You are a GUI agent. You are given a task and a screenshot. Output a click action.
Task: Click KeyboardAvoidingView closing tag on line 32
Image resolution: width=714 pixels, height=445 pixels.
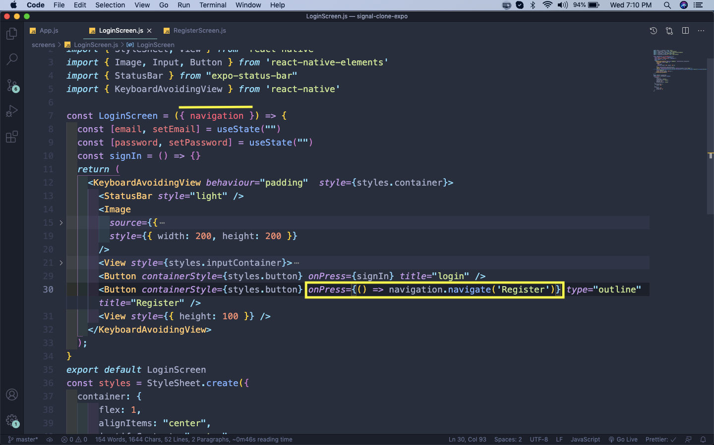150,330
